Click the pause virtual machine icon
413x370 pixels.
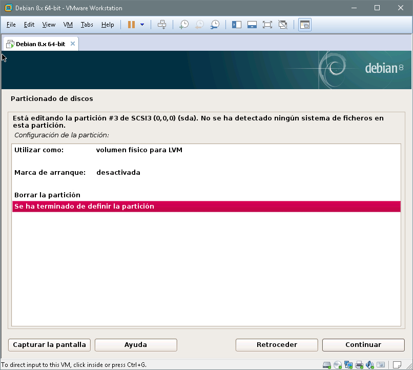131,25
